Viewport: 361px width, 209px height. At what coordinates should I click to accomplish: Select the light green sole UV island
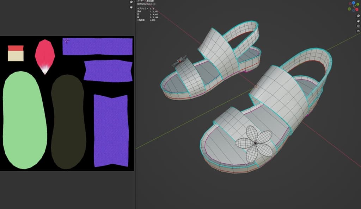25,120
